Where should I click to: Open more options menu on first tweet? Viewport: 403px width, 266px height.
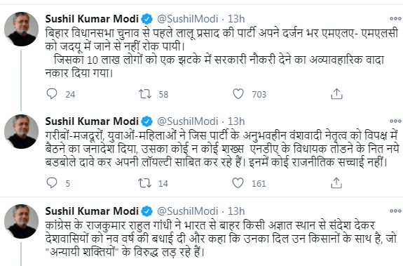(395, 18)
